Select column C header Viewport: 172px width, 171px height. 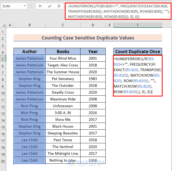(x=63, y=25)
